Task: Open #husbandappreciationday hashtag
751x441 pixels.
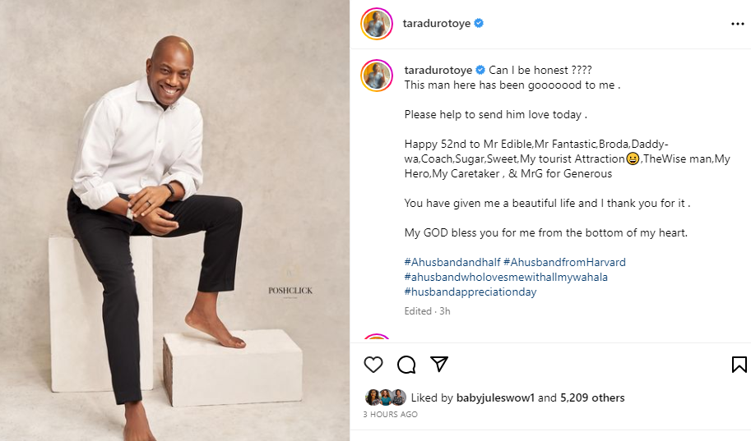Action: [x=470, y=292]
